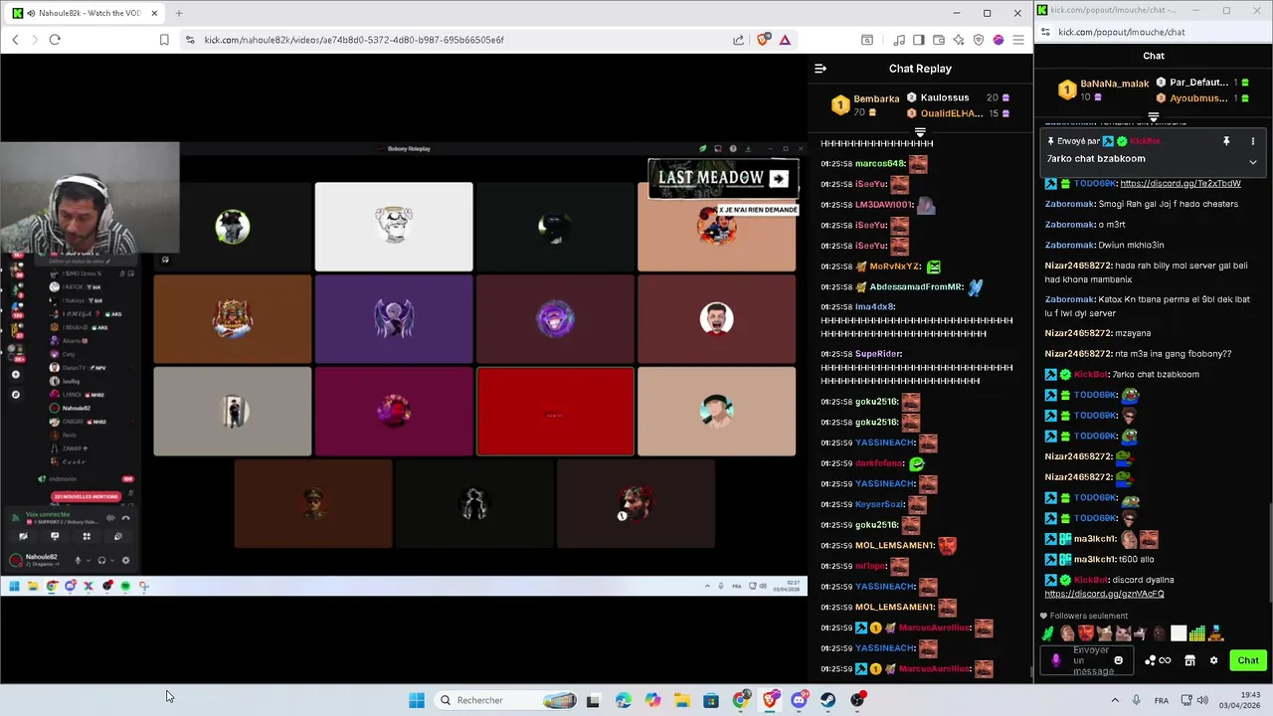The width and height of the screenshot is (1273, 716).
Task: Insert the white square emote
Action: [x=1179, y=633]
